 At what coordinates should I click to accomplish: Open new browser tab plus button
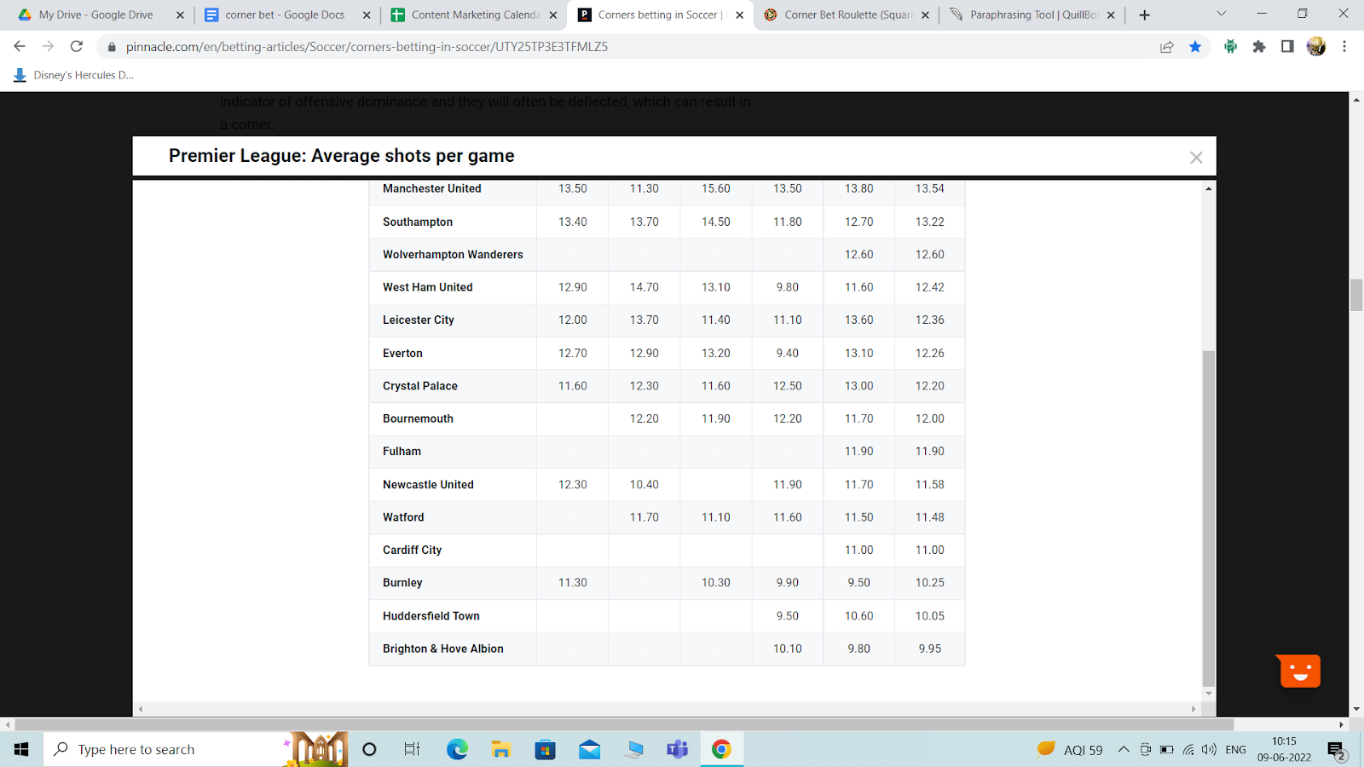coord(1144,14)
